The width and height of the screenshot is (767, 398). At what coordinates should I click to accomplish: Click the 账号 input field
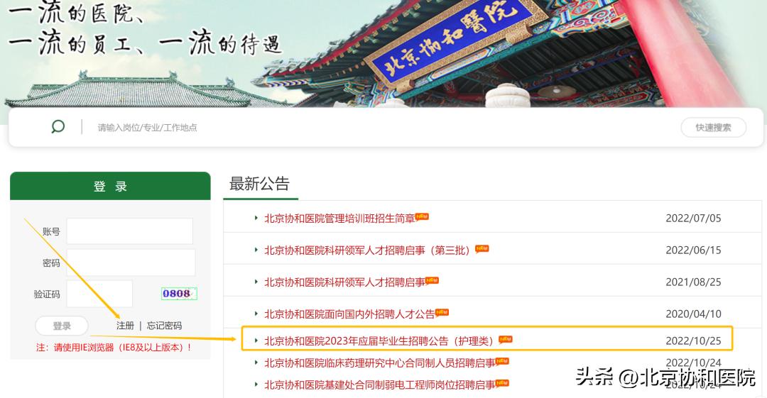pyautogui.click(x=130, y=231)
